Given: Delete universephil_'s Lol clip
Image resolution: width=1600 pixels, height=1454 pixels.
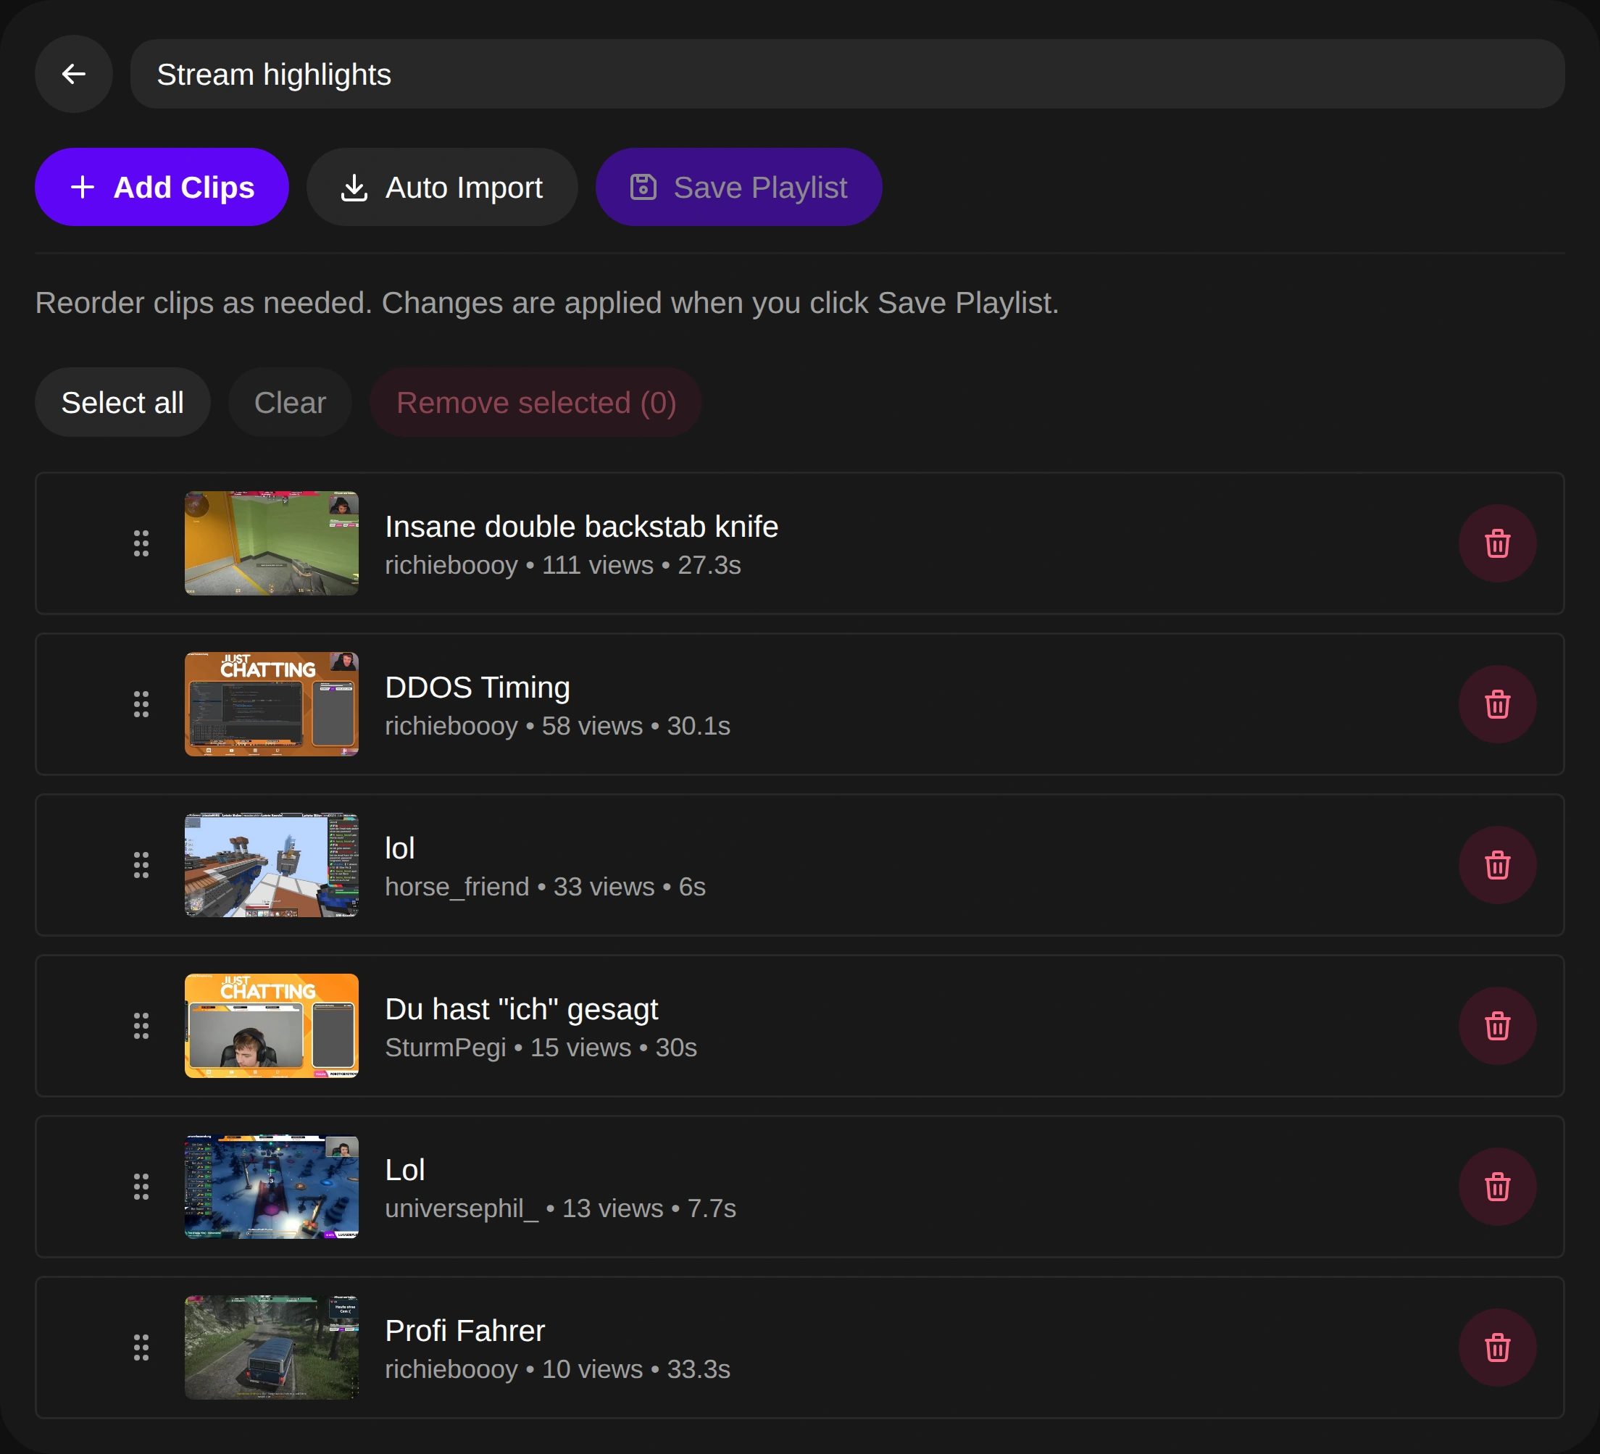Looking at the screenshot, I should 1498,1187.
